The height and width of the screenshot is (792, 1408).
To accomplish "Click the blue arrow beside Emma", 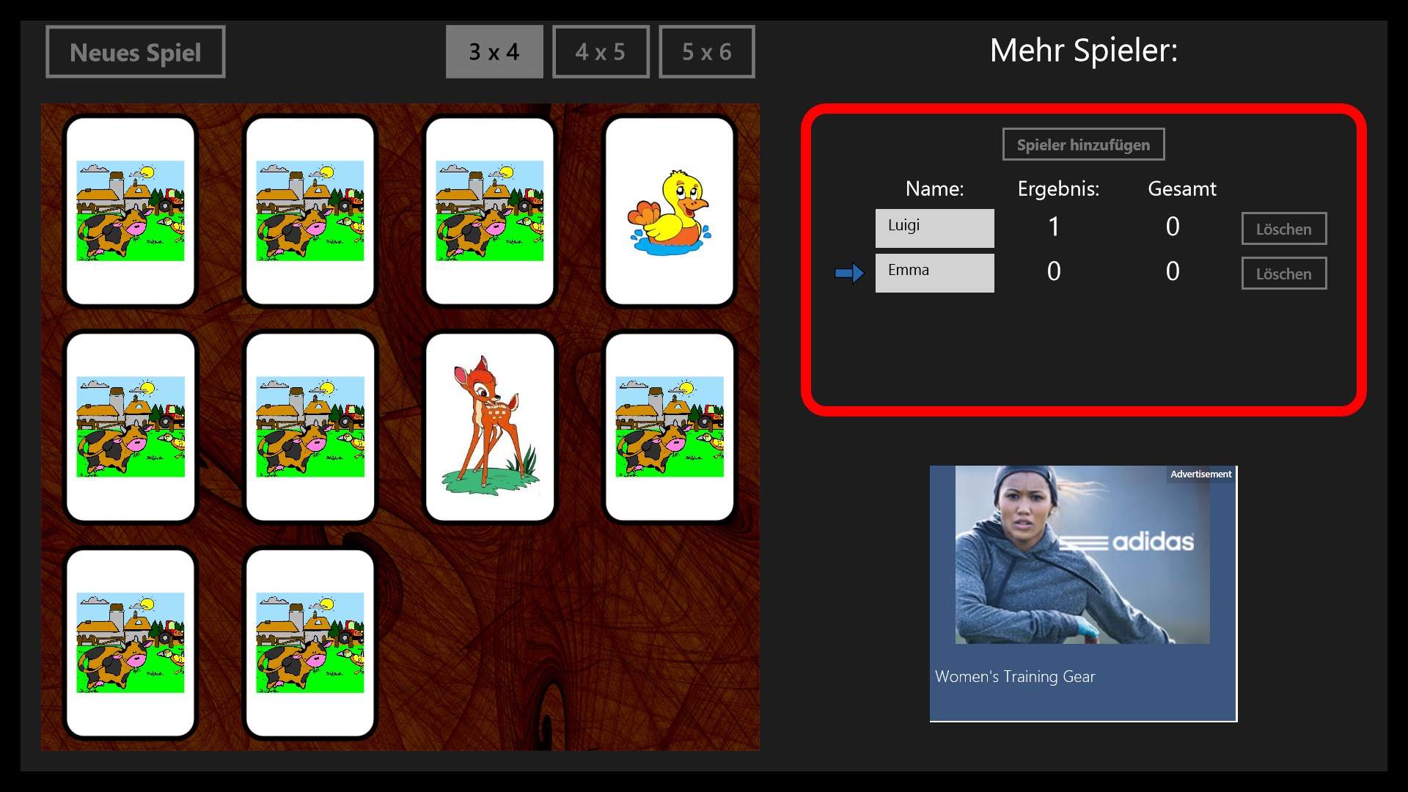I will (x=849, y=274).
